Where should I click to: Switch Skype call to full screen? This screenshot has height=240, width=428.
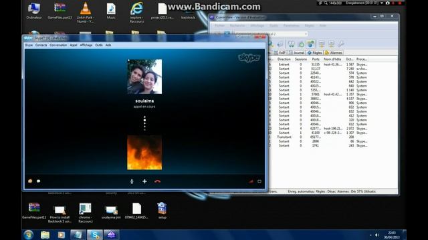pyautogui.click(x=259, y=181)
